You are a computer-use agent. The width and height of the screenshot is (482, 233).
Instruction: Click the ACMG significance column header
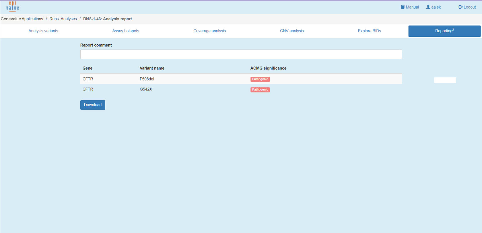tap(268, 68)
